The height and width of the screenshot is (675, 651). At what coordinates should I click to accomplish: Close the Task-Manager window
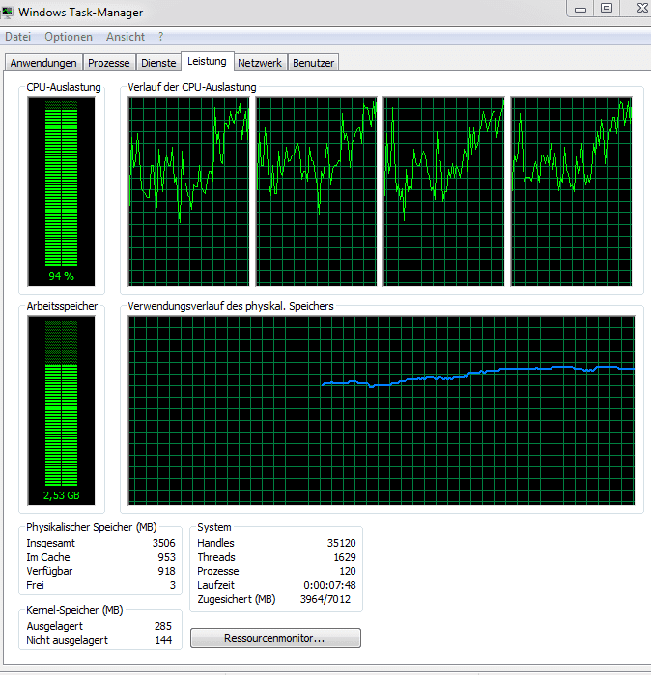641,9
